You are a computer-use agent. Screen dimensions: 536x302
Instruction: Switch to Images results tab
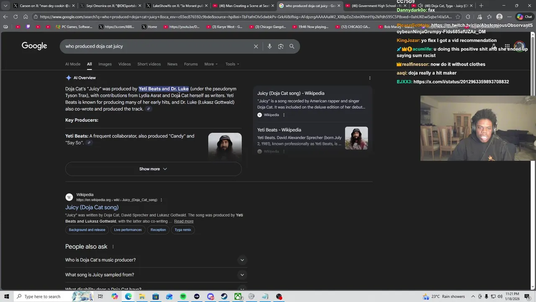pos(105,64)
